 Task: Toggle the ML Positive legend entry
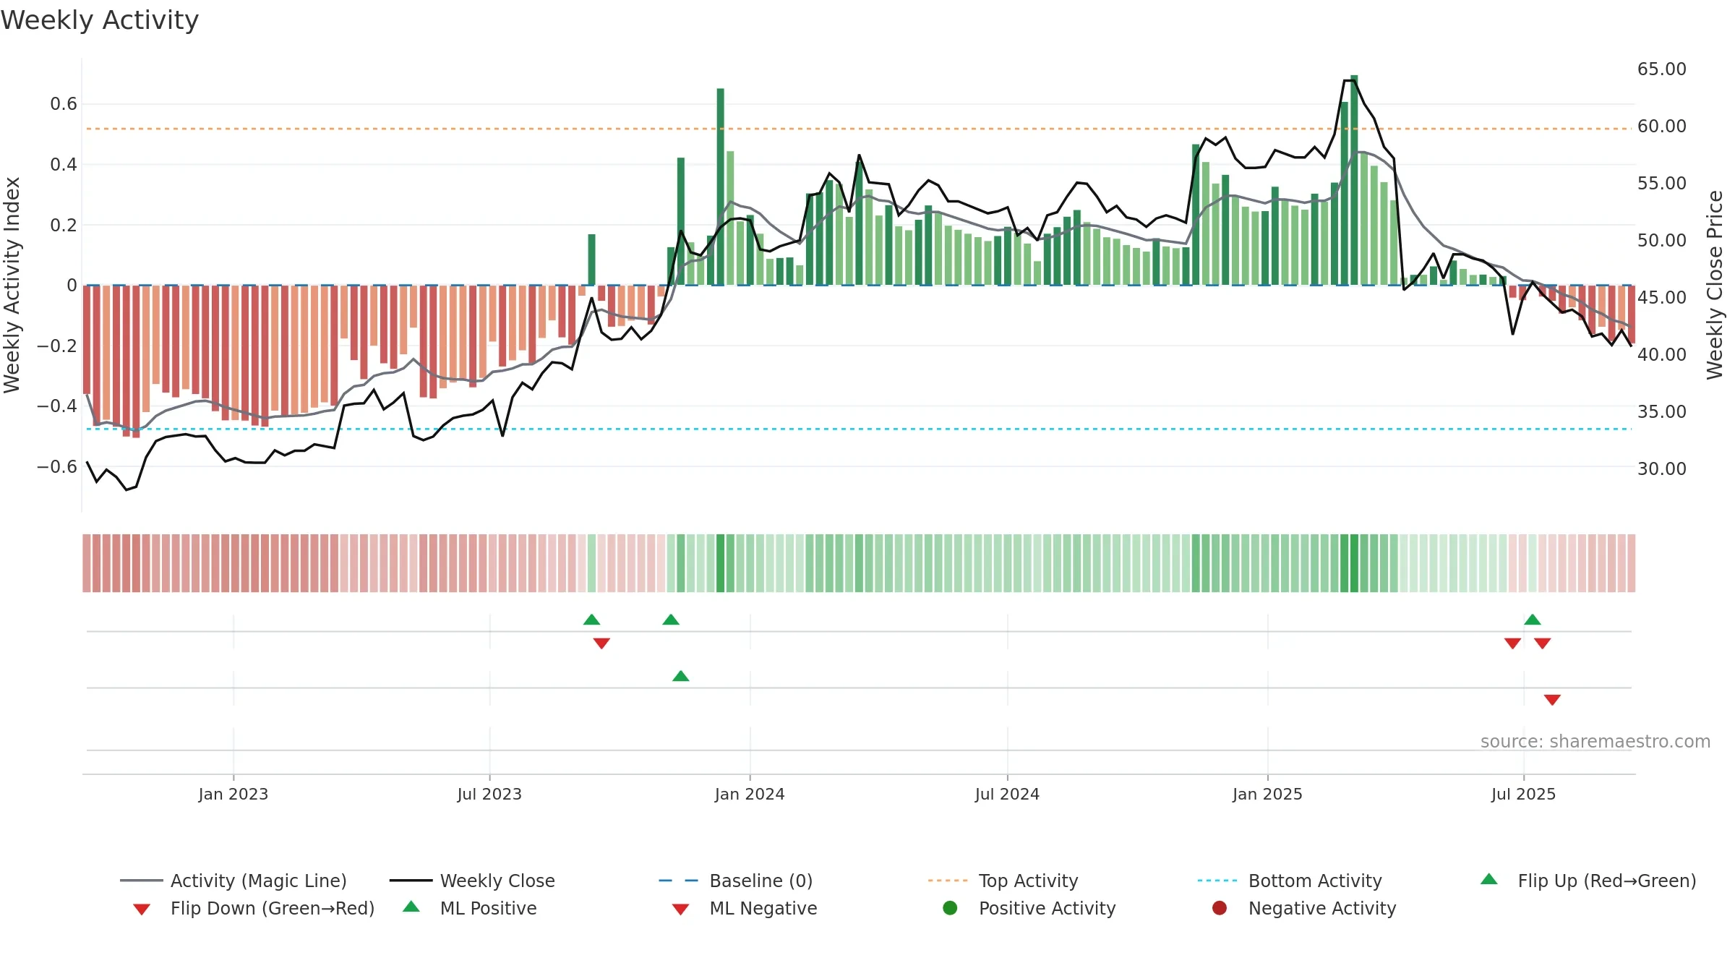coord(470,908)
